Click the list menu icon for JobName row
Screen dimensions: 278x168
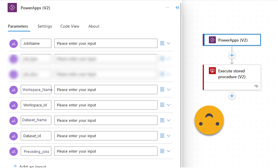click(162, 43)
